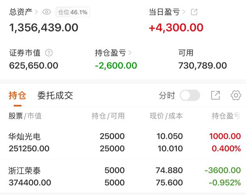Viewport: 246px width, 195px height.
Task: Switch to the 委托成交 tab
Action: [55, 95]
